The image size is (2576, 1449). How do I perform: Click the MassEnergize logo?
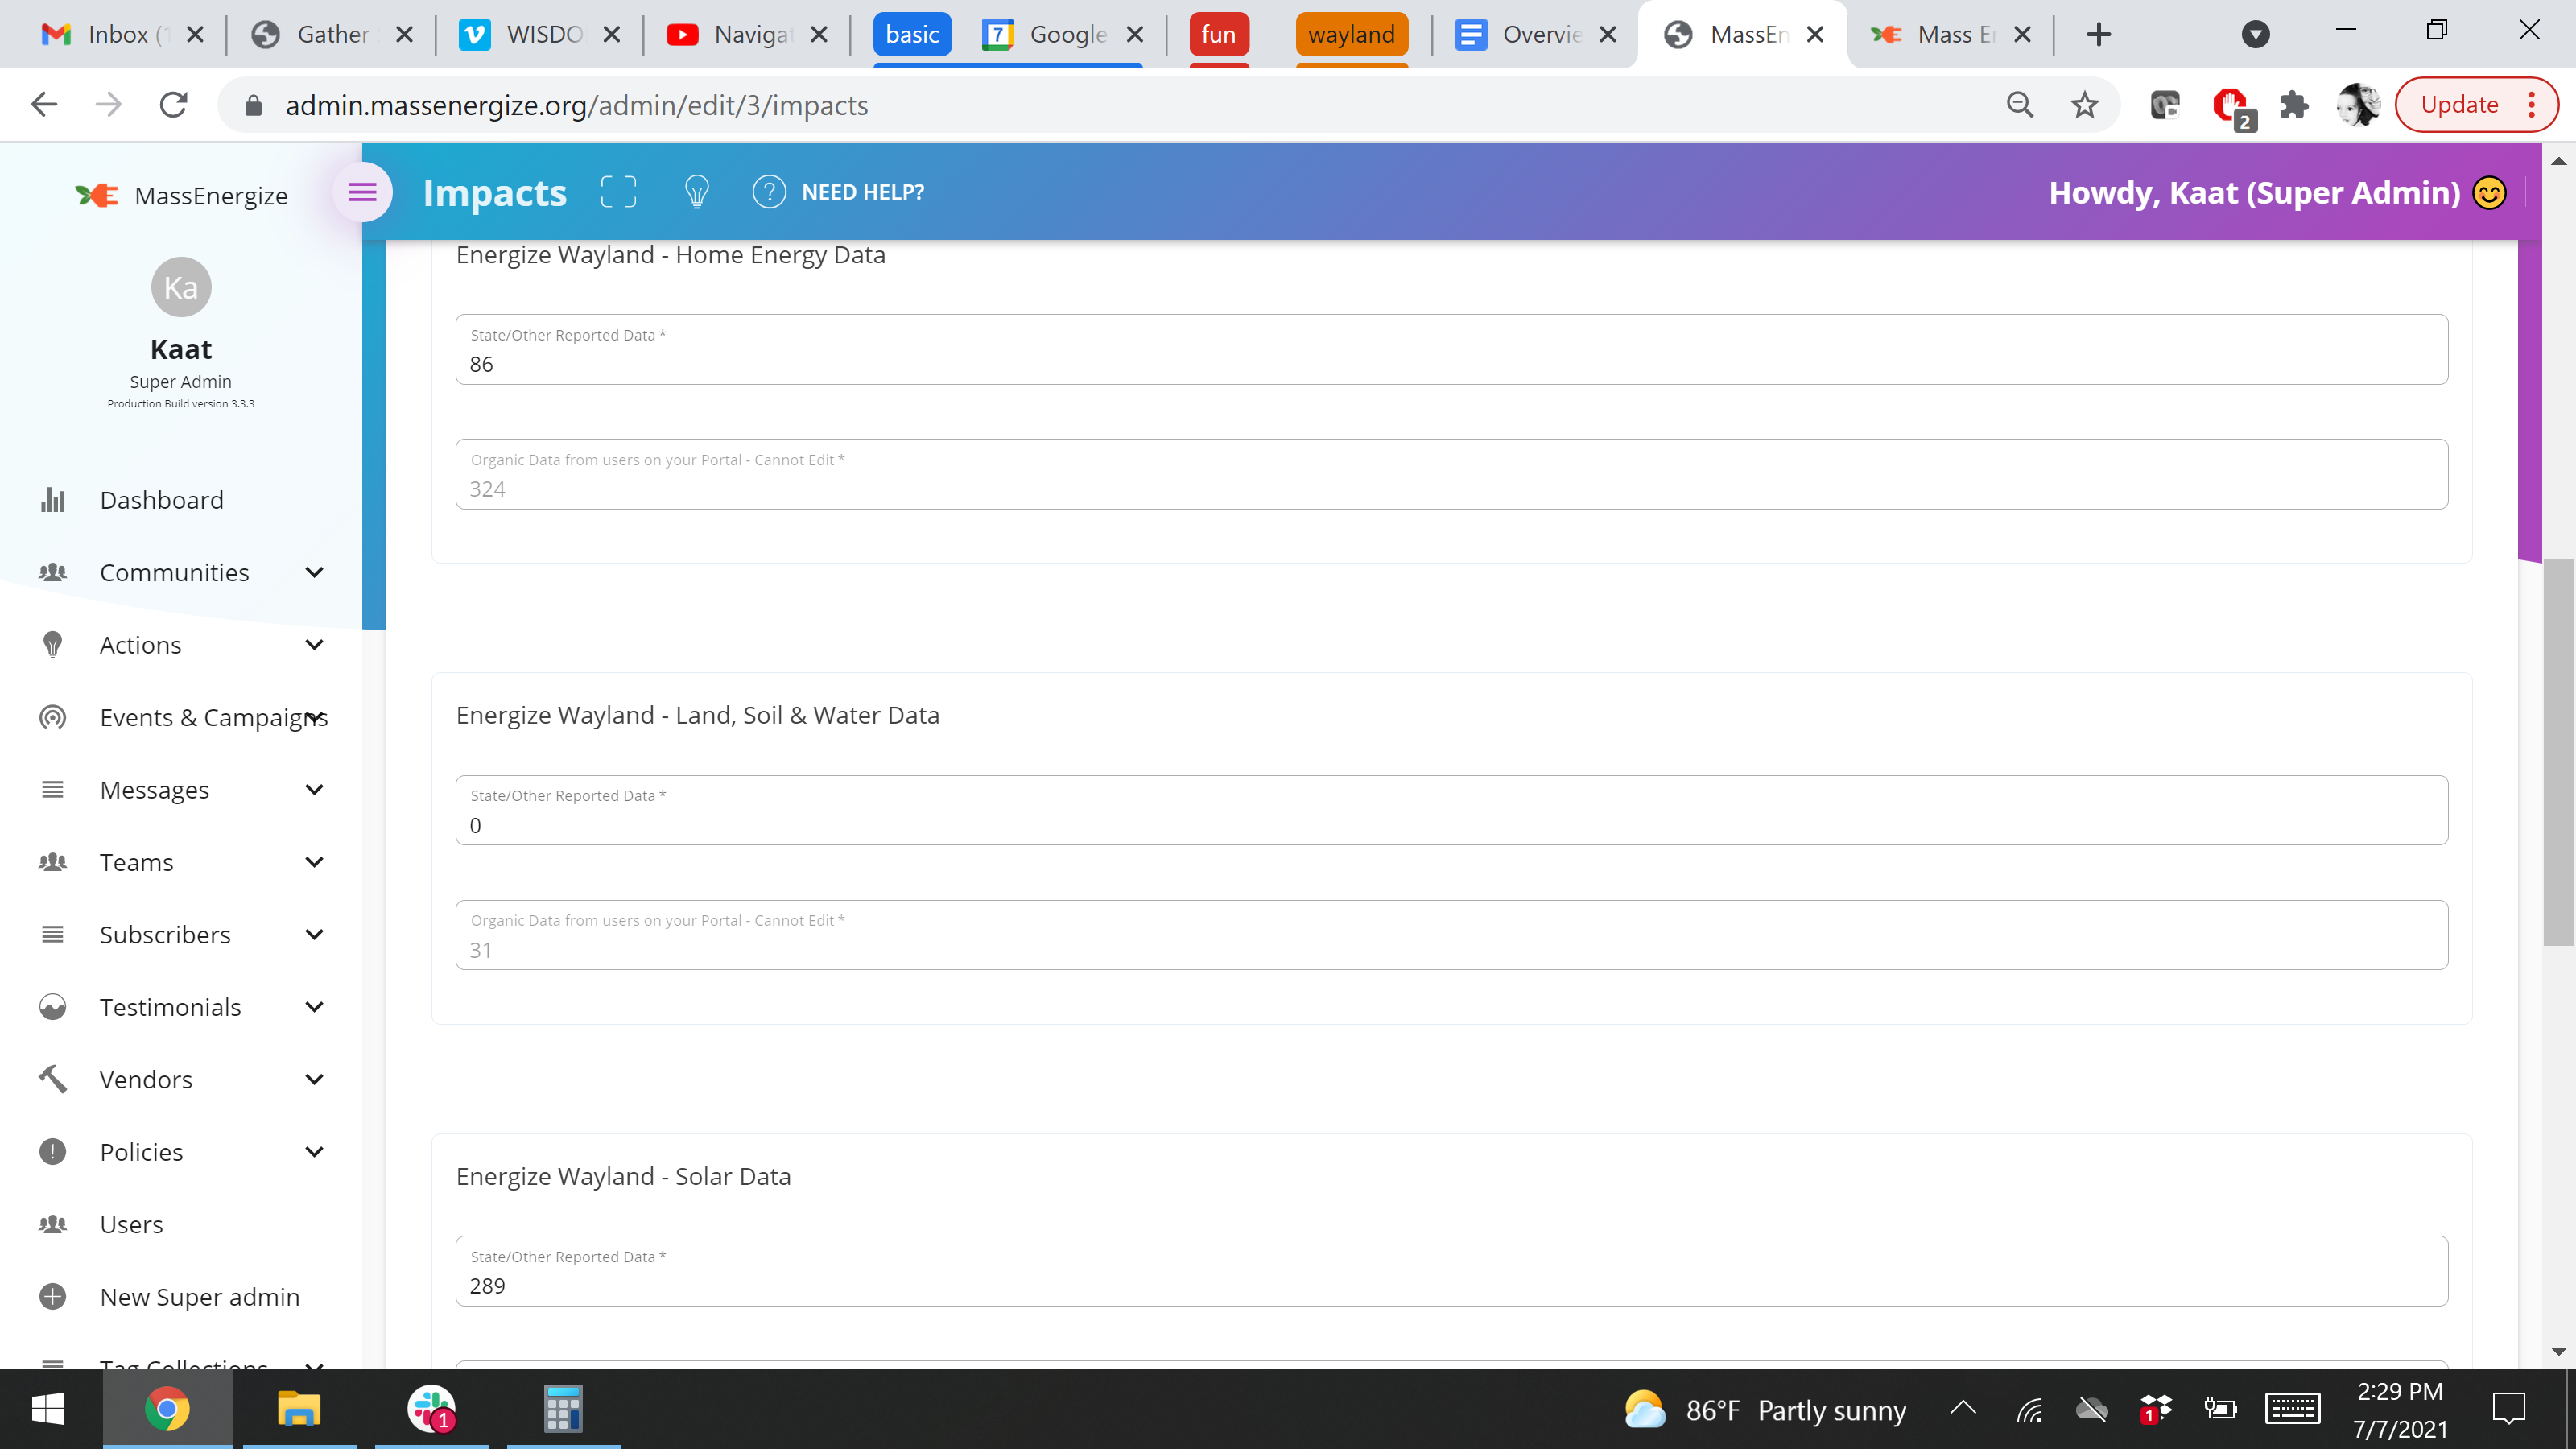tap(97, 195)
